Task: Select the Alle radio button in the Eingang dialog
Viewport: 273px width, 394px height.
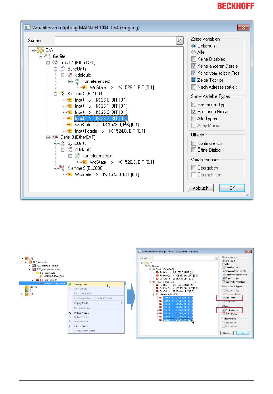Action: coord(194,52)
